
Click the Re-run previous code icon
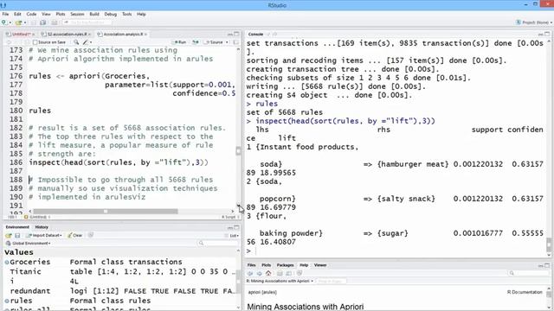pyautogui.click(x=195, y=42)
